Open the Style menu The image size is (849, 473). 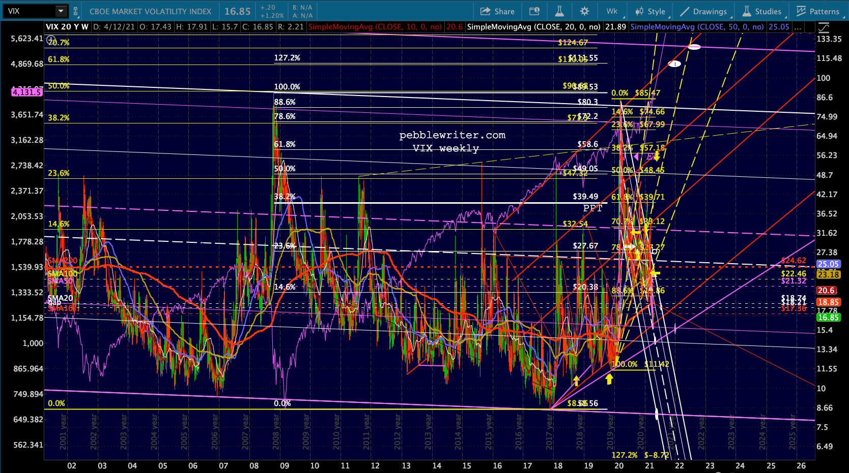coord(650,11)
